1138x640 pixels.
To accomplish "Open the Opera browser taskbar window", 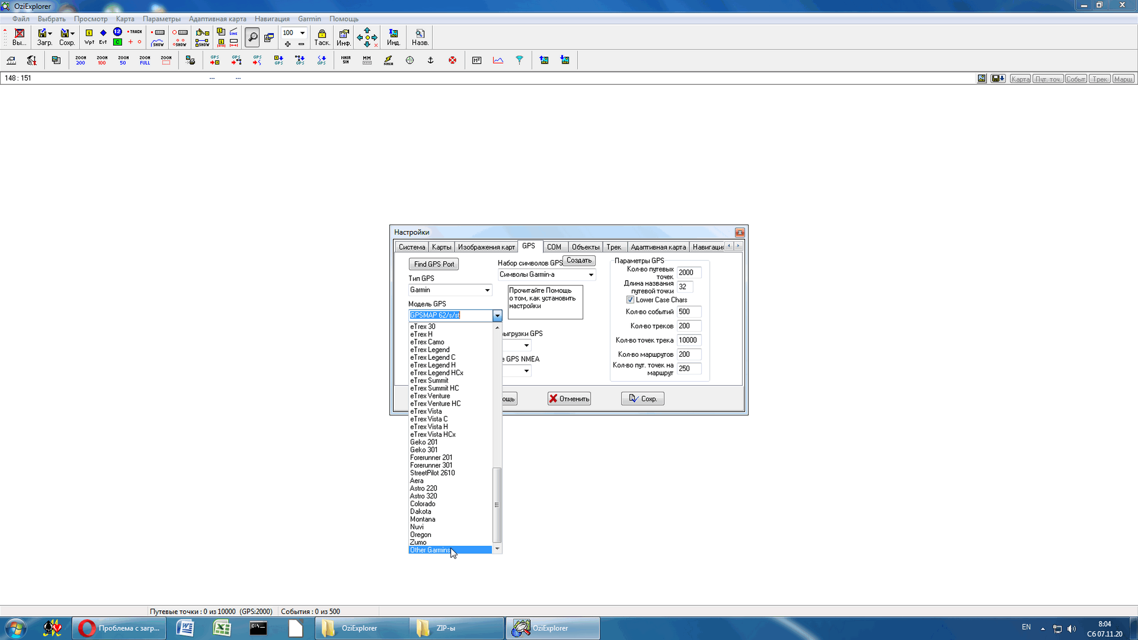I will 119,628.
